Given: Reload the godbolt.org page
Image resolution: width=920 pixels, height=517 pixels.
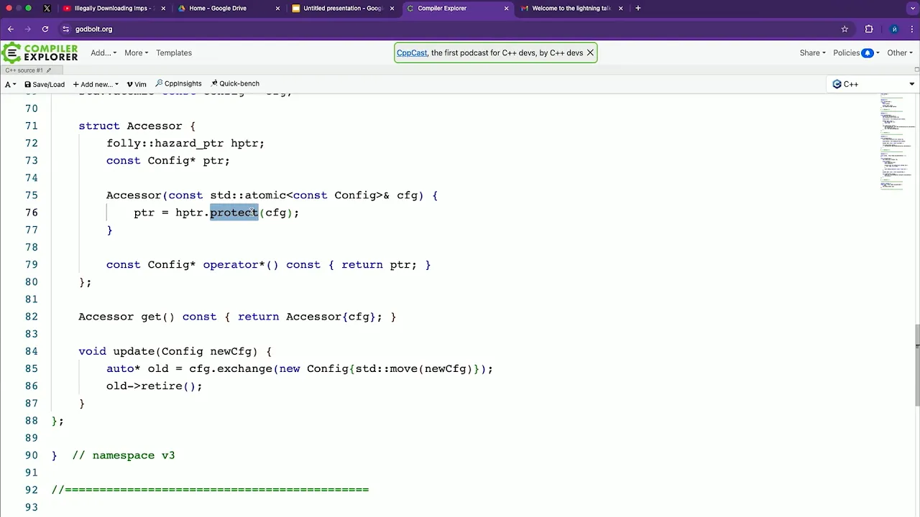Looking at the screenshot, I should (45, 29).
